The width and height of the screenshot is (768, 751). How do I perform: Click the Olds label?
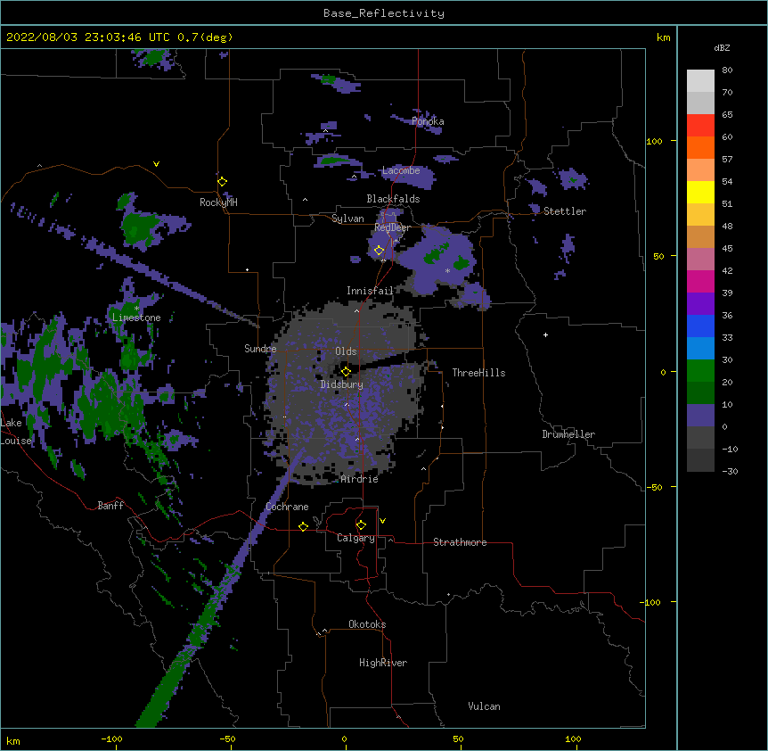pos(346,351)
